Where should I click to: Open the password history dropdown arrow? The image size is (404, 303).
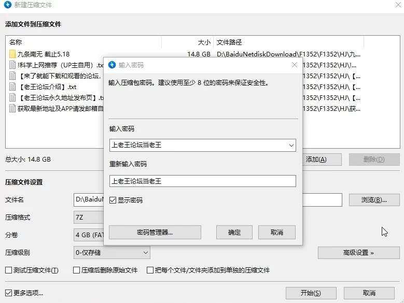pos(291,146)
